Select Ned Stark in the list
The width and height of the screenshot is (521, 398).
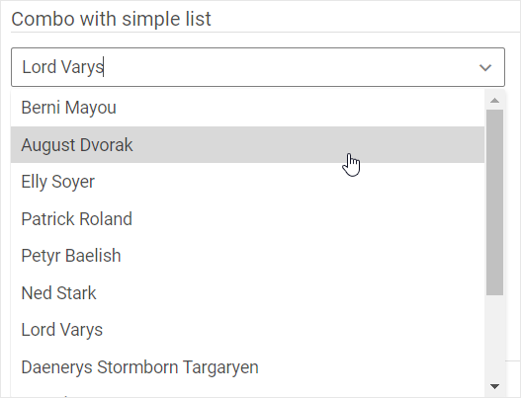[247, 292]
